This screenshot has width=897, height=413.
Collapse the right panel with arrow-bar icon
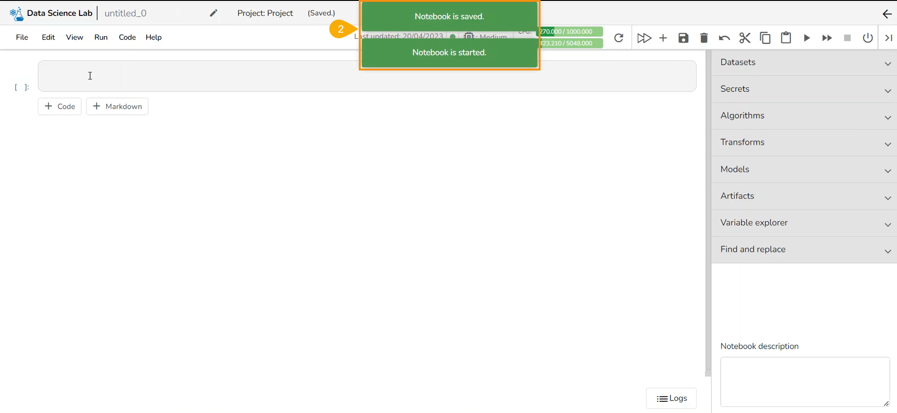pos(889,38)
